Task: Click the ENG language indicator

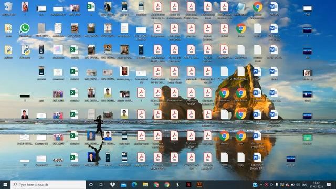Action: [304, 185]
